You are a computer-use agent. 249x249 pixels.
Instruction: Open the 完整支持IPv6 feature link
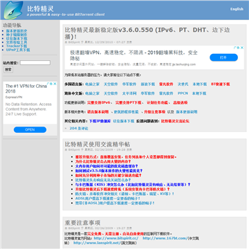click(99, 102)
